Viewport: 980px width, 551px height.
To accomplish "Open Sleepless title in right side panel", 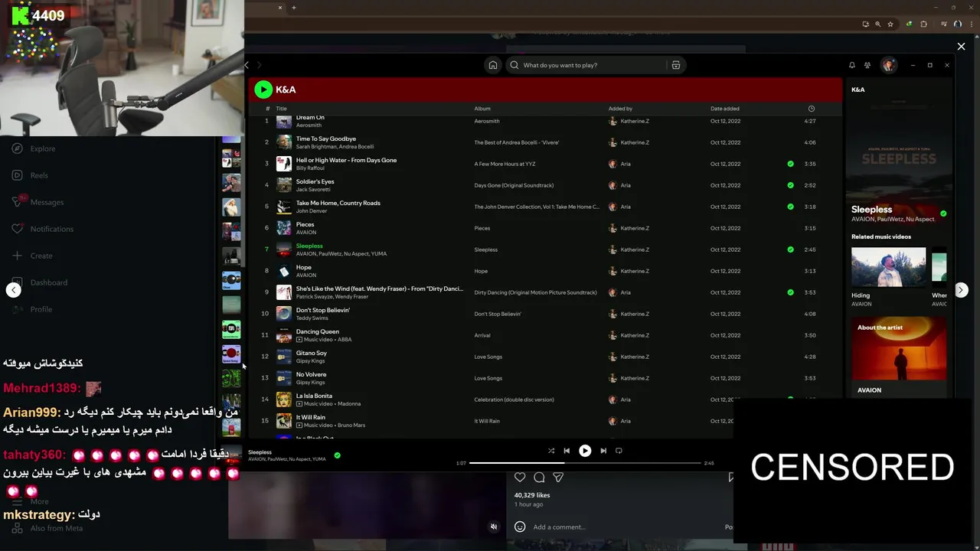I will coord(872,210).
